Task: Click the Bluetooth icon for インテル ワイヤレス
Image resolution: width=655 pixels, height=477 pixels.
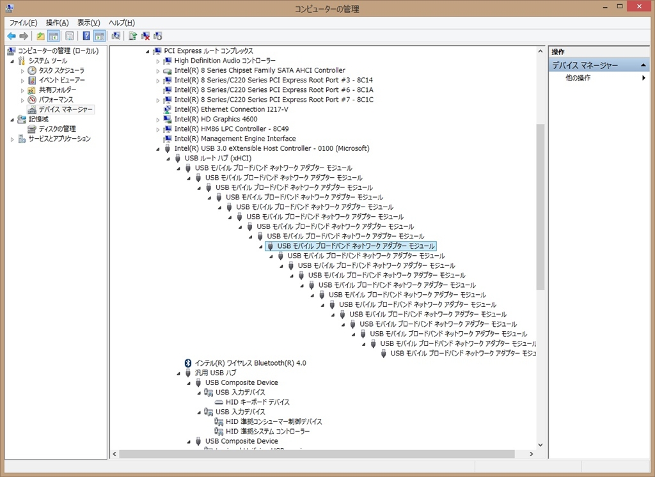Action: [188, 363]
